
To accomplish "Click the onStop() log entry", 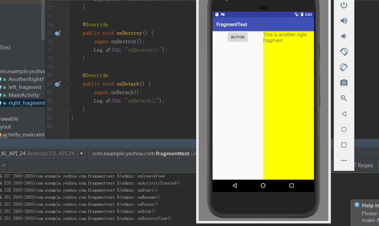I will coord(146,211).
